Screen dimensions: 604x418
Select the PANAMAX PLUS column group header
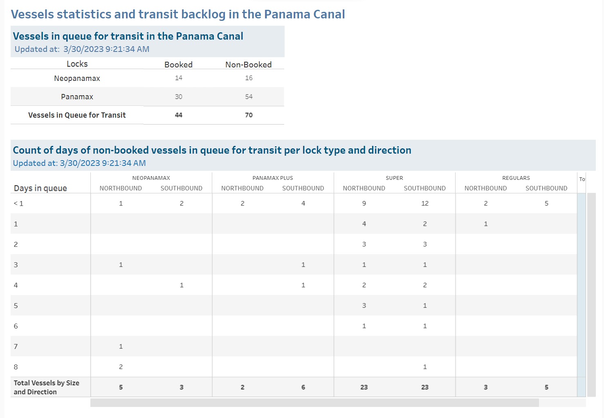click(x=273, y=178)
